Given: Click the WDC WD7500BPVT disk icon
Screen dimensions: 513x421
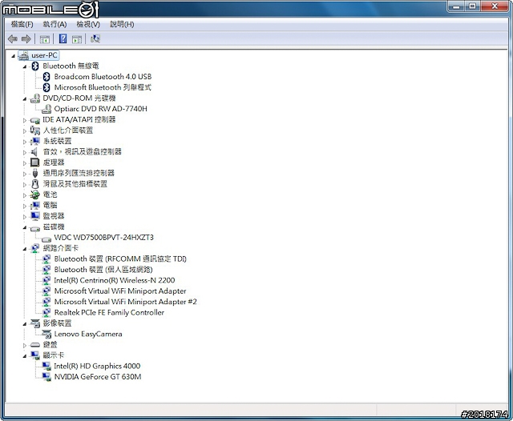Looking at the screenshot, I should [x=46, y=239].
